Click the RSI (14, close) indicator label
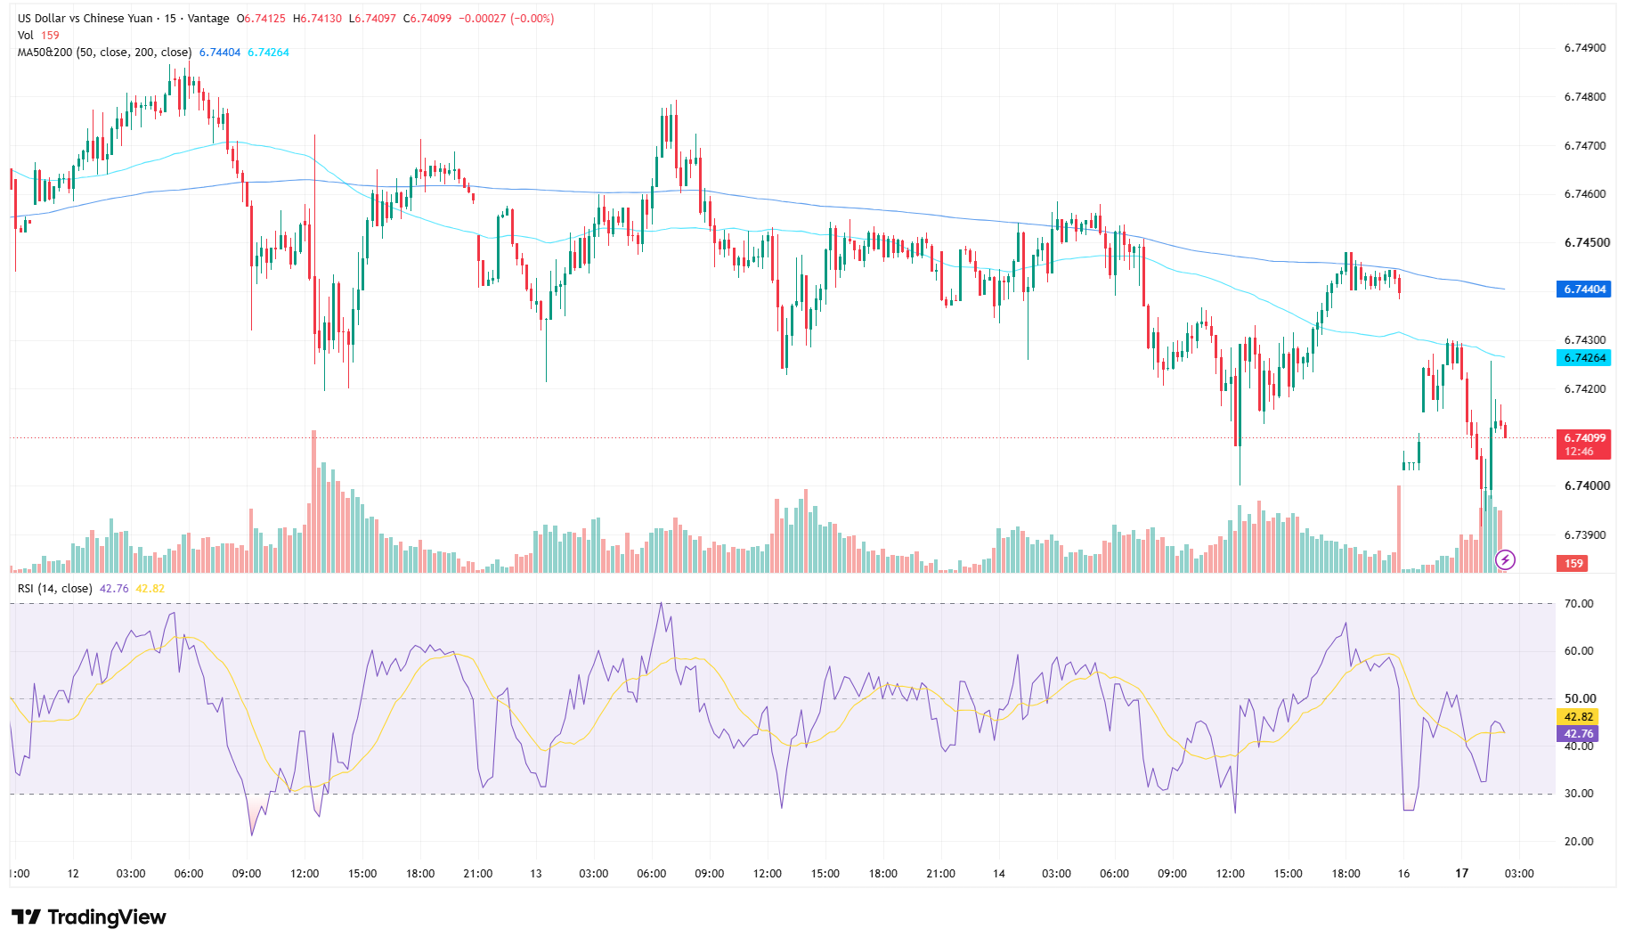Image resolution: width=1626 pixels, height=946 pixels. click(55, 589)
